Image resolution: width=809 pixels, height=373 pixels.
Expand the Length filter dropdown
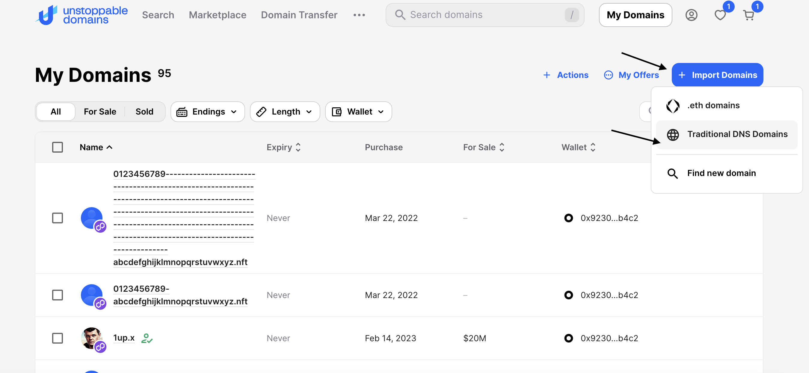click(x=285, y=112)
